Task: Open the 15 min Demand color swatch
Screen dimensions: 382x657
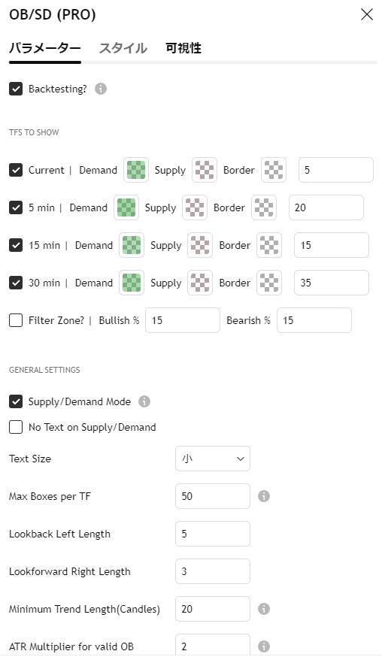Action: pyautogui.click(x=132, y=245)
